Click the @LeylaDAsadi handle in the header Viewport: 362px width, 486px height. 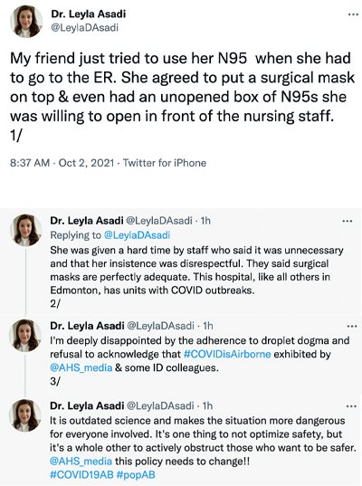(84, 28)
